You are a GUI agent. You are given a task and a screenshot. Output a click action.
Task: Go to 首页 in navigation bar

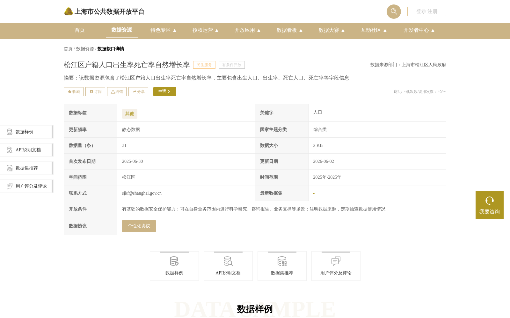(x=80, y=30)
